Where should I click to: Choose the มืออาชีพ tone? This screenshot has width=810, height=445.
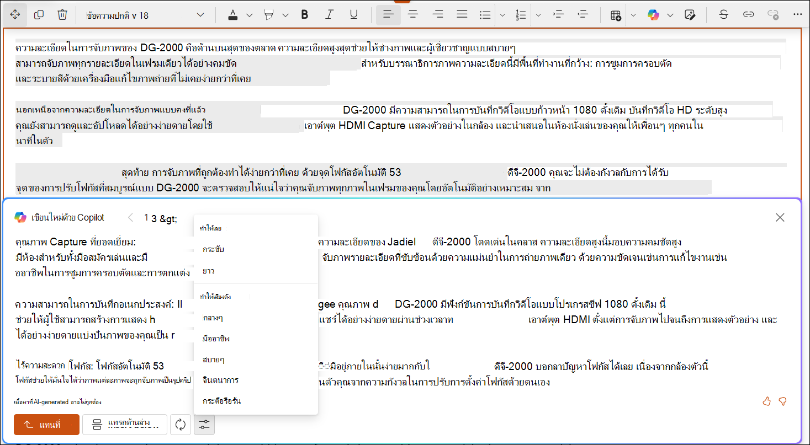256,339
